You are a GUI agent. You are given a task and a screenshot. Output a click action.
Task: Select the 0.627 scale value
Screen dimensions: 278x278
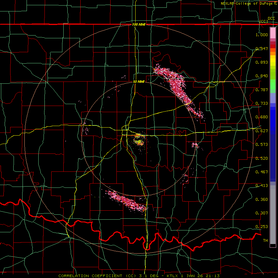click(262, 131)
